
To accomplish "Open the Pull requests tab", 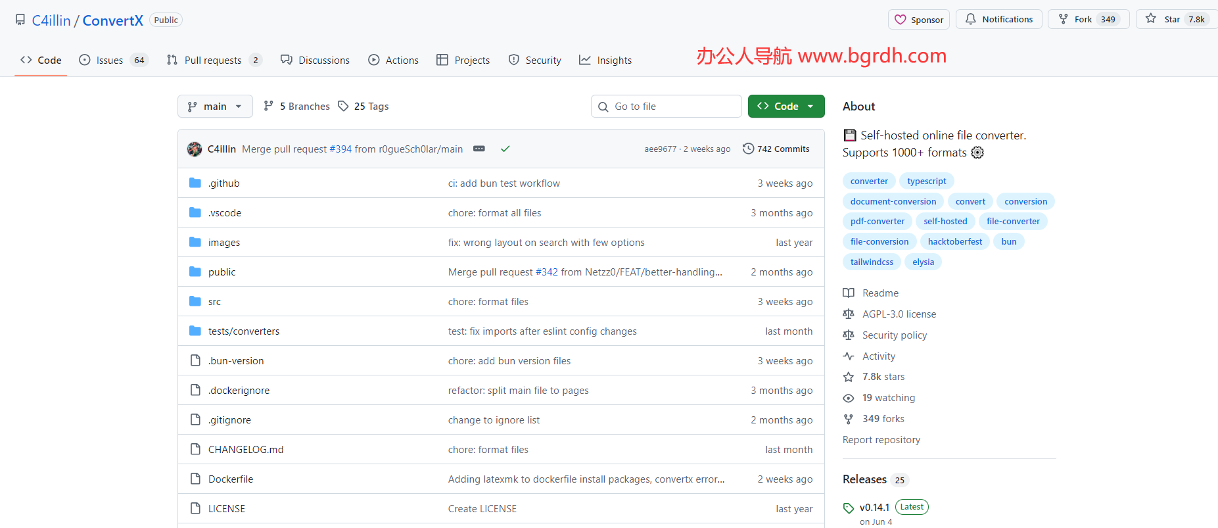I will [x=212, y=60].
